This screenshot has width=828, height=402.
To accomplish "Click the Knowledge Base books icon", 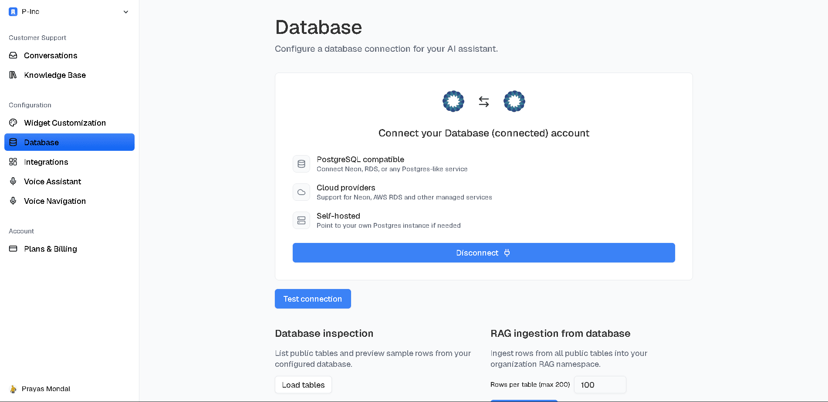I will click(13, 75).
